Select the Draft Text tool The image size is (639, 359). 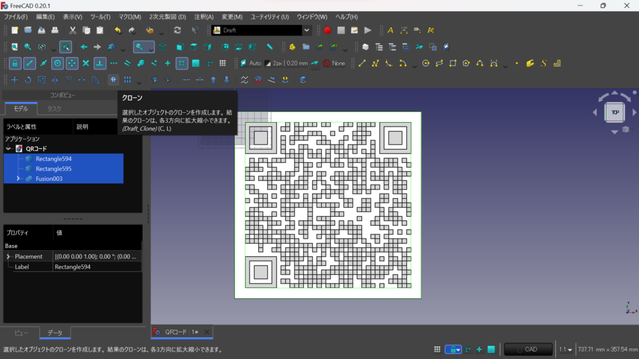pos(390,30)
